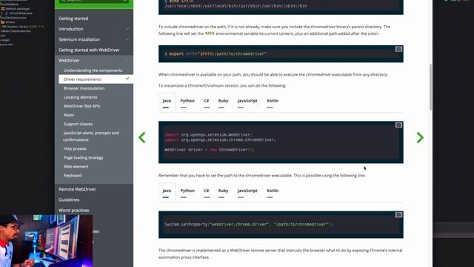Click the webcam video overlay thumbnail
The image size is (474, 267).
click(x=46, y=241)
